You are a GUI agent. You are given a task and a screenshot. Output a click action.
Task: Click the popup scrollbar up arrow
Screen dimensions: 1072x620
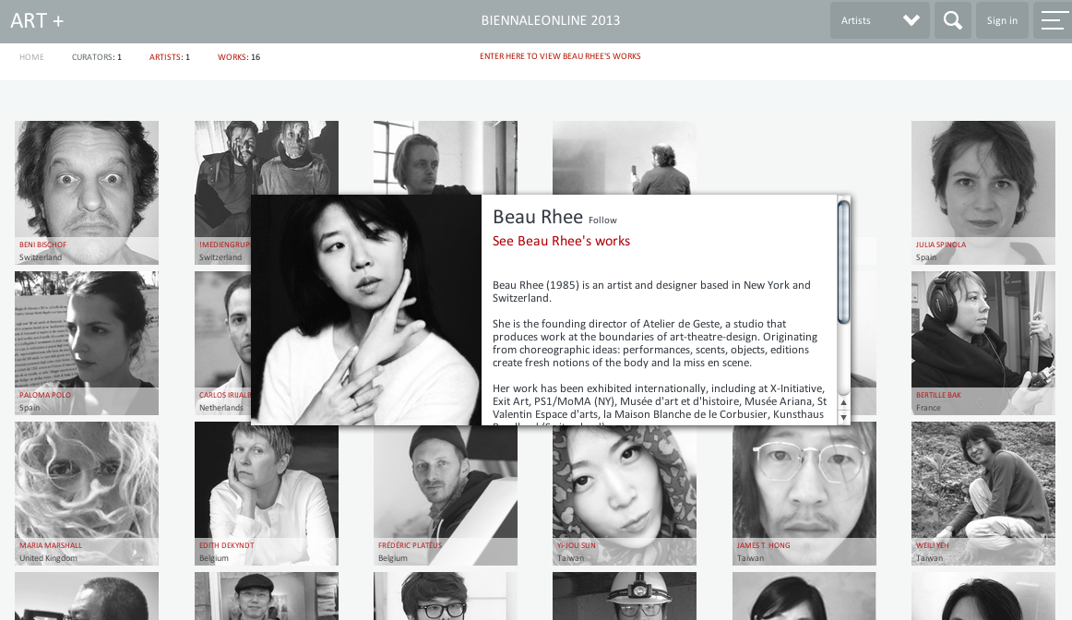(843, 403)
